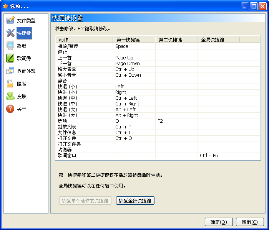Select the 隐私 padlock icon
The height and width of the screenshot is (230, 269).
[10, 84]
